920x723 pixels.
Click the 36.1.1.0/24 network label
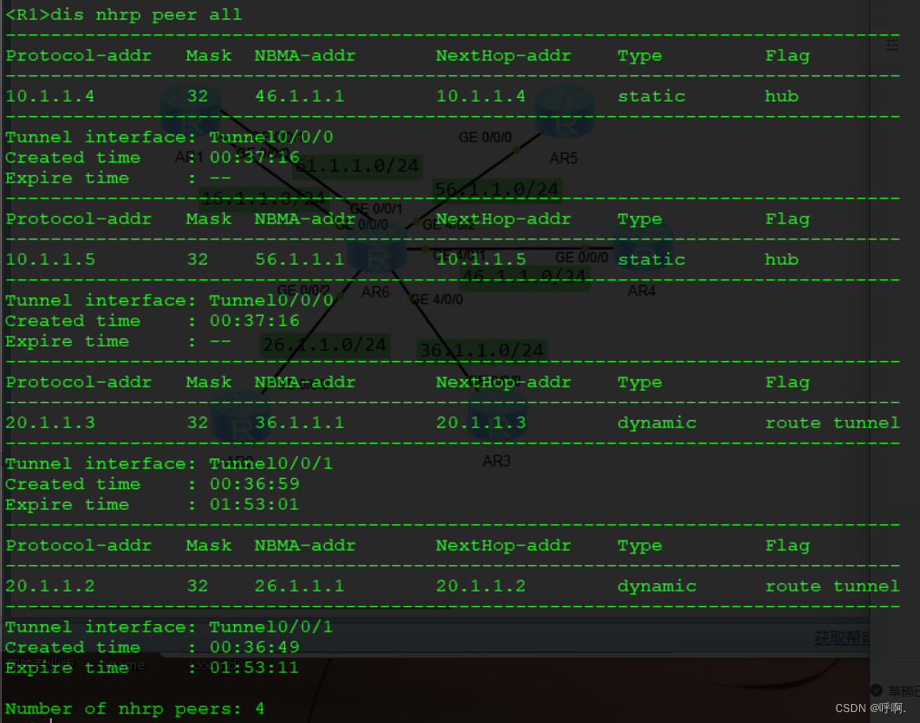point(484,348)
